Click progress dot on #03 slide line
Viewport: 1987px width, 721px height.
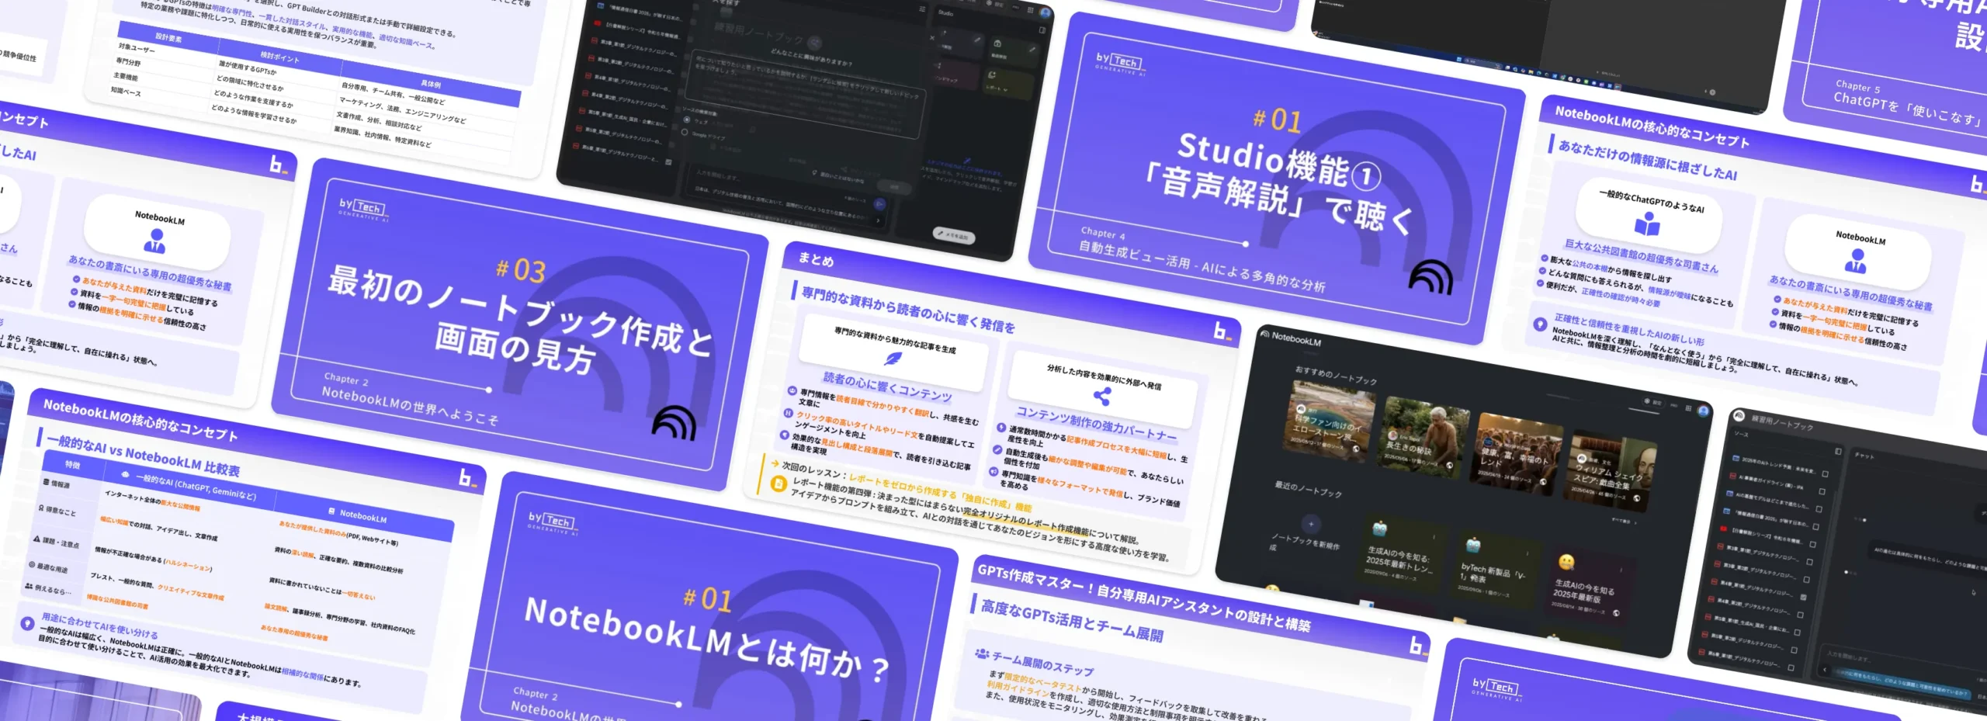point(489,390)
